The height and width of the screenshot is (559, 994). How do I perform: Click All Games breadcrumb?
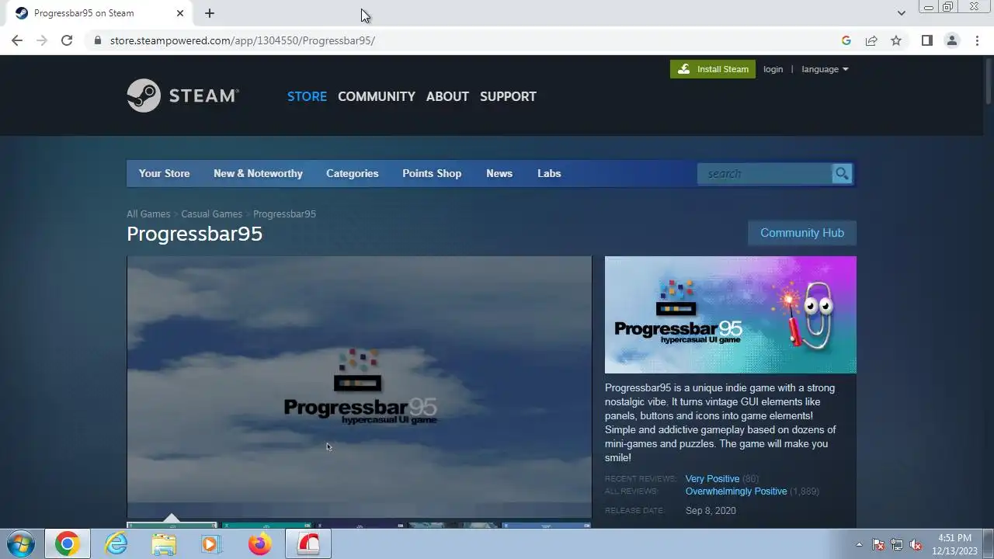[148, 214]
